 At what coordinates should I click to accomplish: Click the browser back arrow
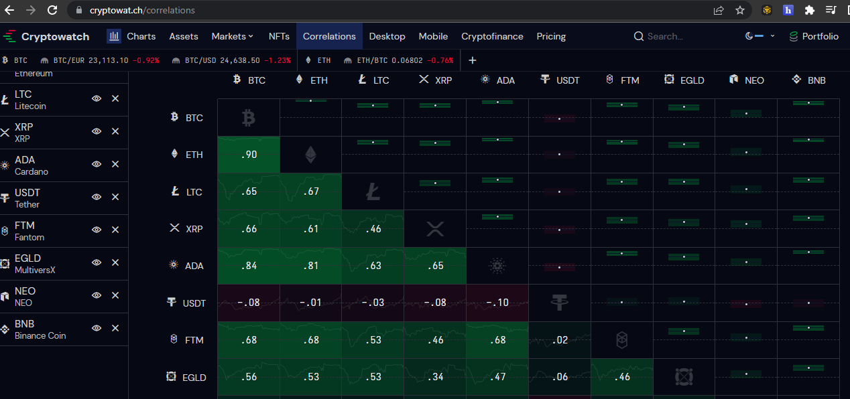point(9,10)
